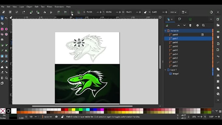Increase X position with plus button
Screen dimensions: 222x125
101,12
